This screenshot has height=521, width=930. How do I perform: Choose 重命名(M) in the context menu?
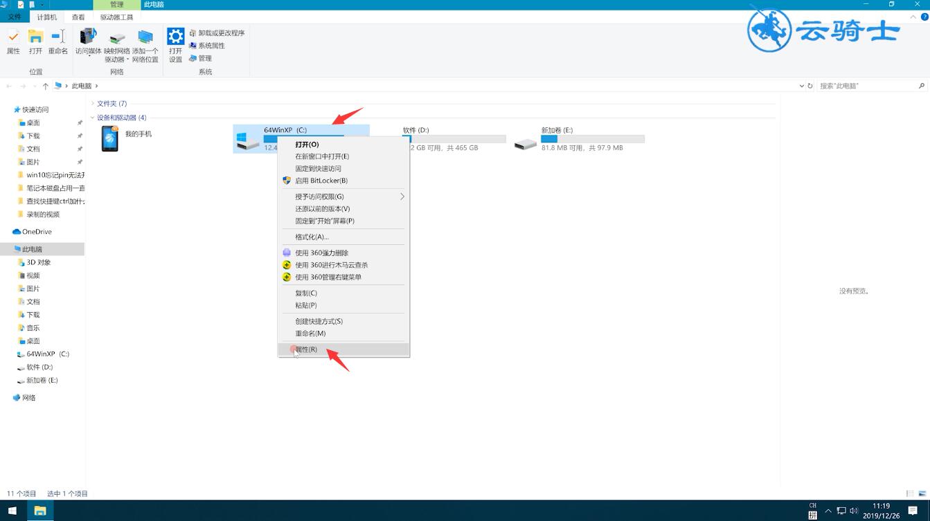(x=343, y=333)
